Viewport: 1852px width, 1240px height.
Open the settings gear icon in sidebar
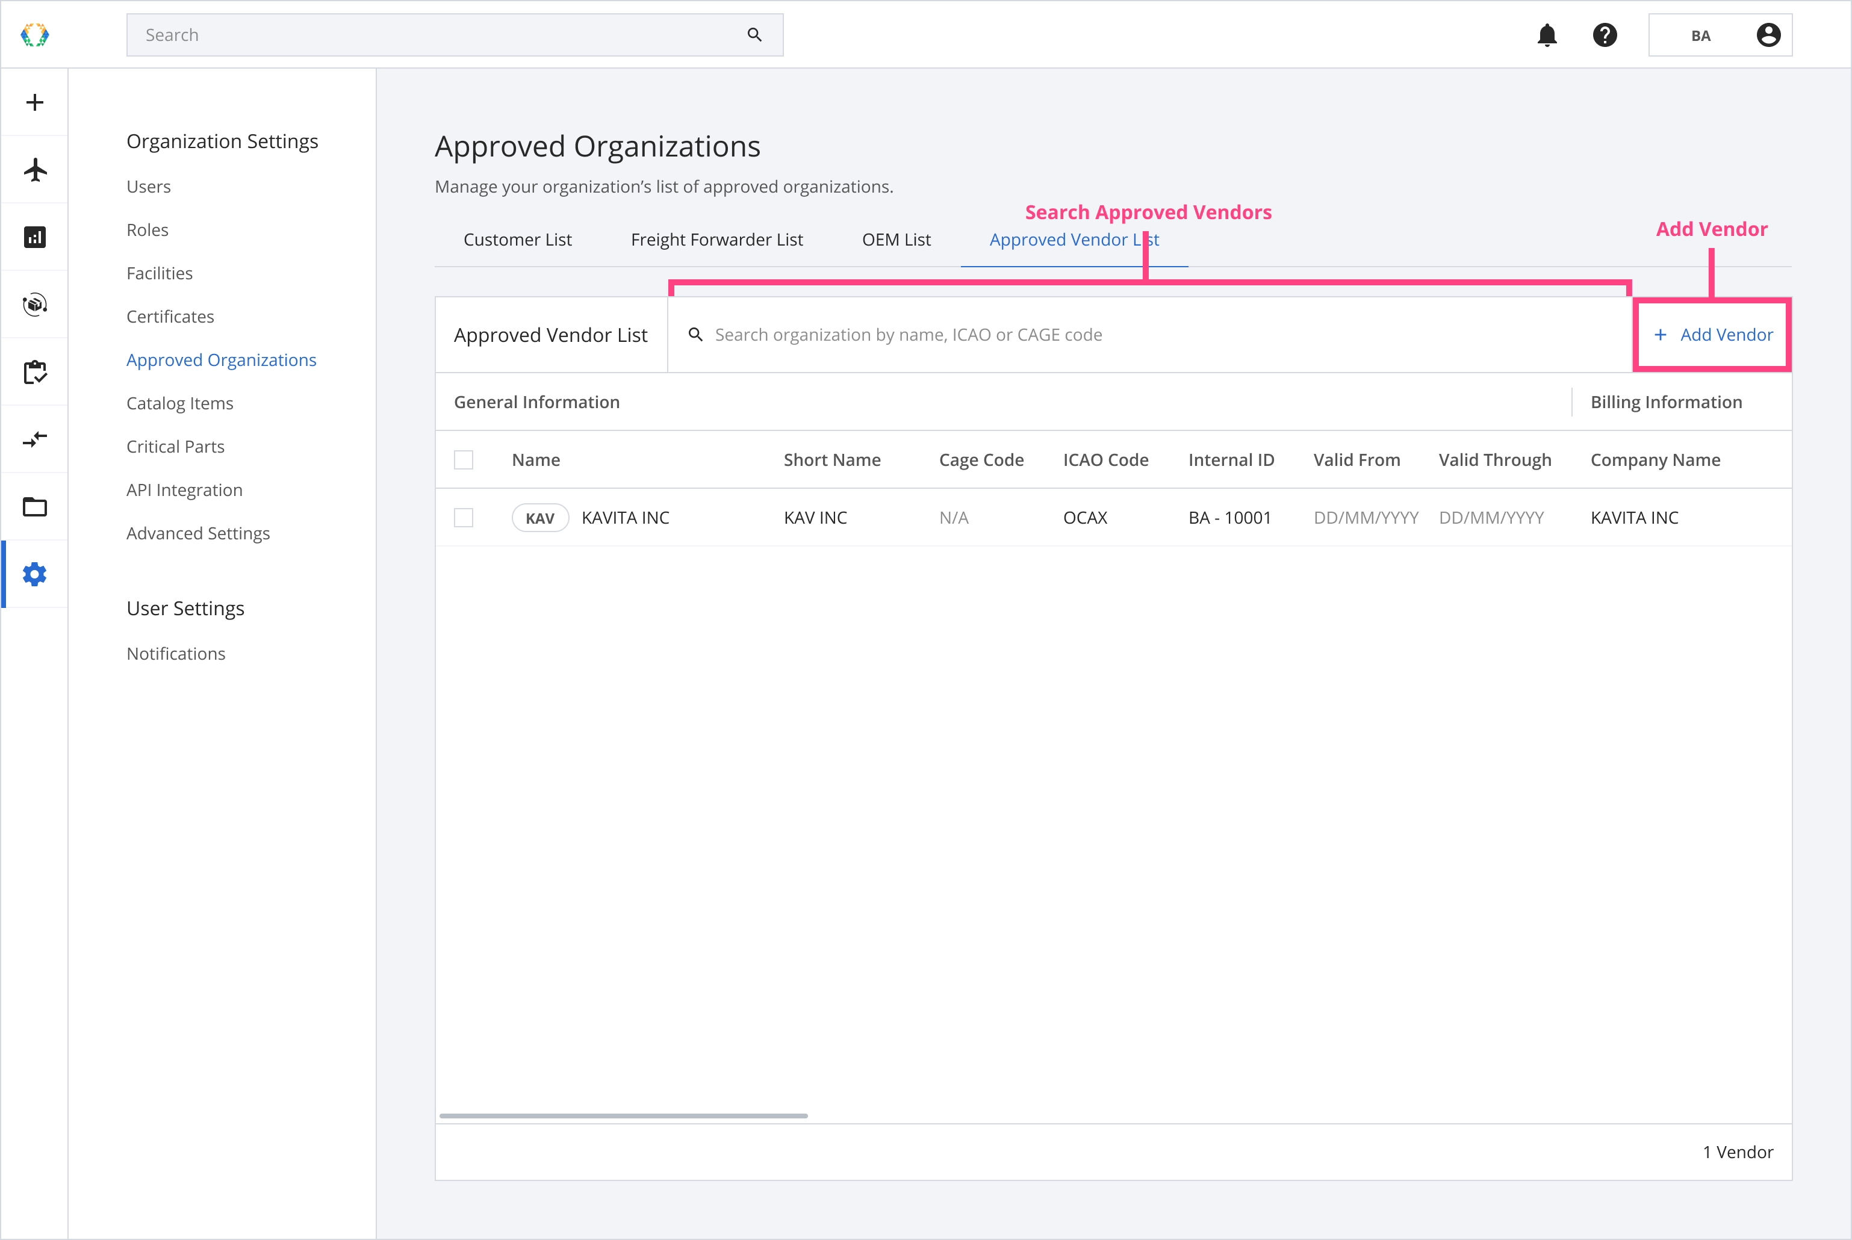(35, 574)
